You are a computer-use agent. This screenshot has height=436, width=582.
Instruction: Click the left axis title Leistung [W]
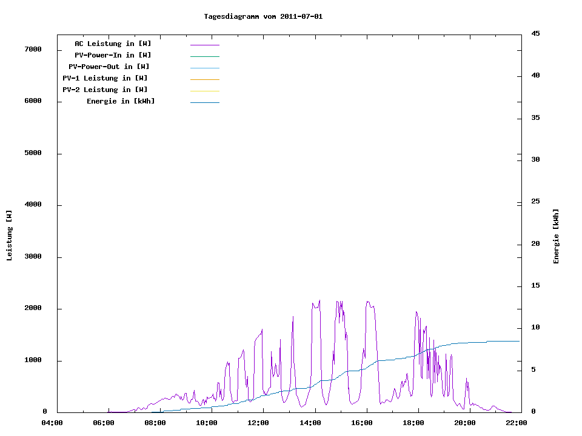(9, 235)
